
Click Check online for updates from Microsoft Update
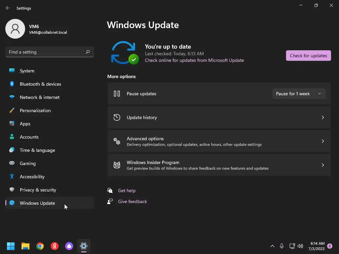tap(194, 60)
